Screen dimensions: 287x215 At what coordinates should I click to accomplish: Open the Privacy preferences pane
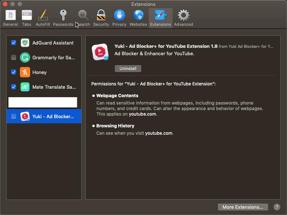[x=119, y=18]
